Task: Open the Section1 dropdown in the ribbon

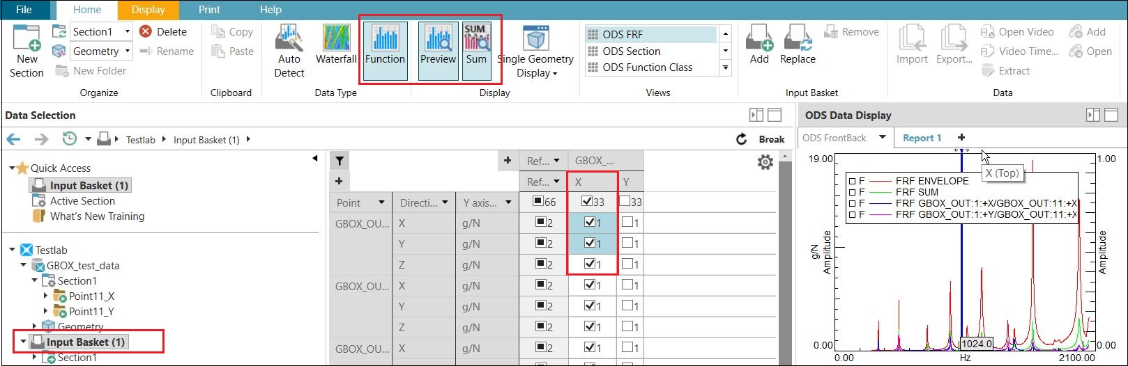Action: tap(127, 31)
